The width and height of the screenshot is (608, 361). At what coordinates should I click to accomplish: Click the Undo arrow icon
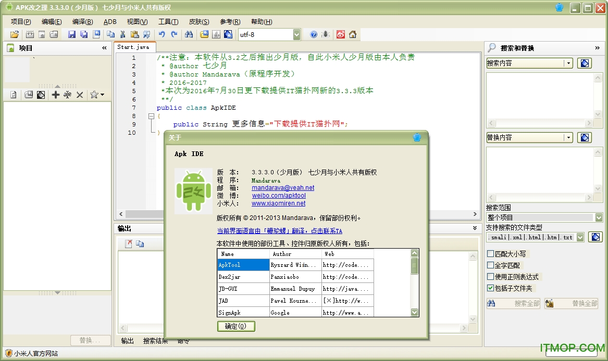[x=162, y=34]
